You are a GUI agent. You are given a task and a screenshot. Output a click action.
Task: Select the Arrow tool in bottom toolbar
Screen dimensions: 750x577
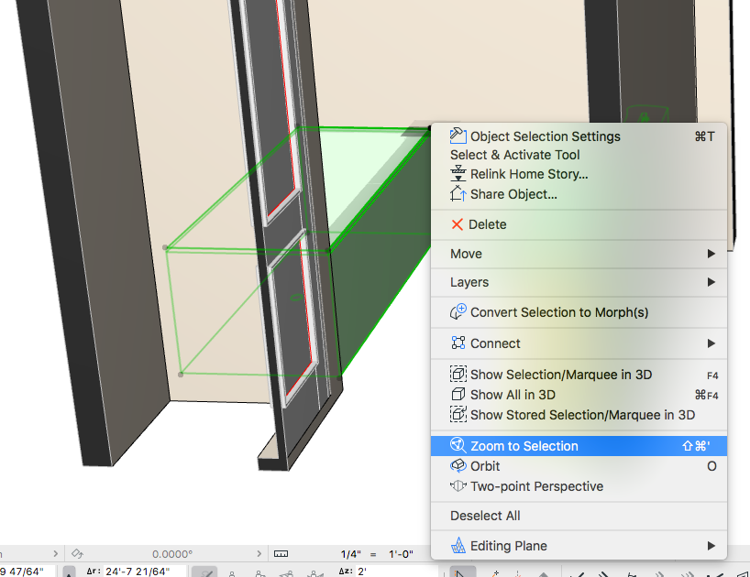coord(462,572)
